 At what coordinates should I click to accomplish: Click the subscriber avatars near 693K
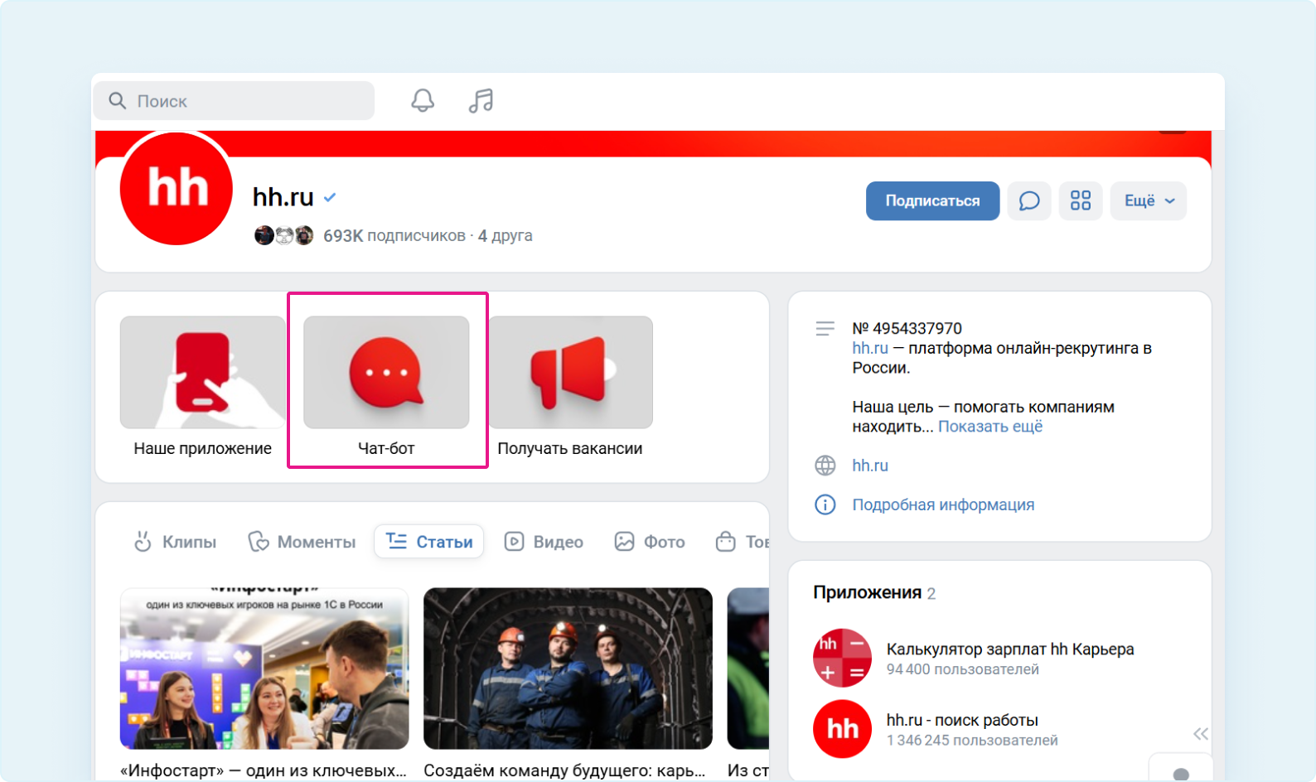(x=284, y=235)
